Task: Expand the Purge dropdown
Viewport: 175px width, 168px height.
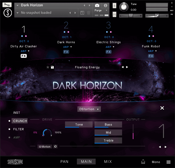Action: click(x=106, y=10)
